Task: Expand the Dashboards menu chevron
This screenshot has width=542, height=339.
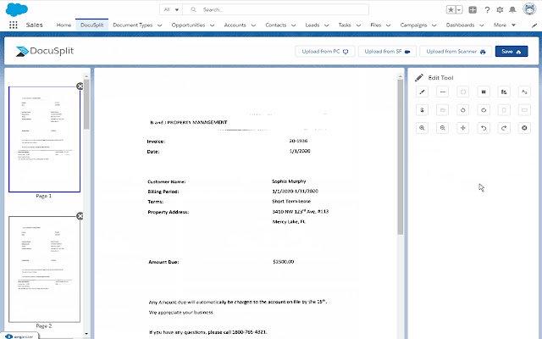Action: click(x=482, y=25)
